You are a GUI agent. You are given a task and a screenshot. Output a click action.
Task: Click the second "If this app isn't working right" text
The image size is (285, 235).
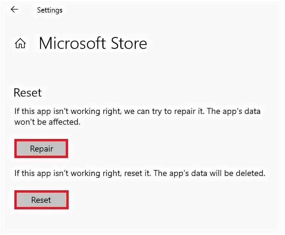[x=67, y=173]
